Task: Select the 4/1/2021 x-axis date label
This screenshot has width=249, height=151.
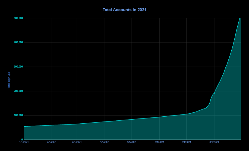Action: tap(105, 142)
